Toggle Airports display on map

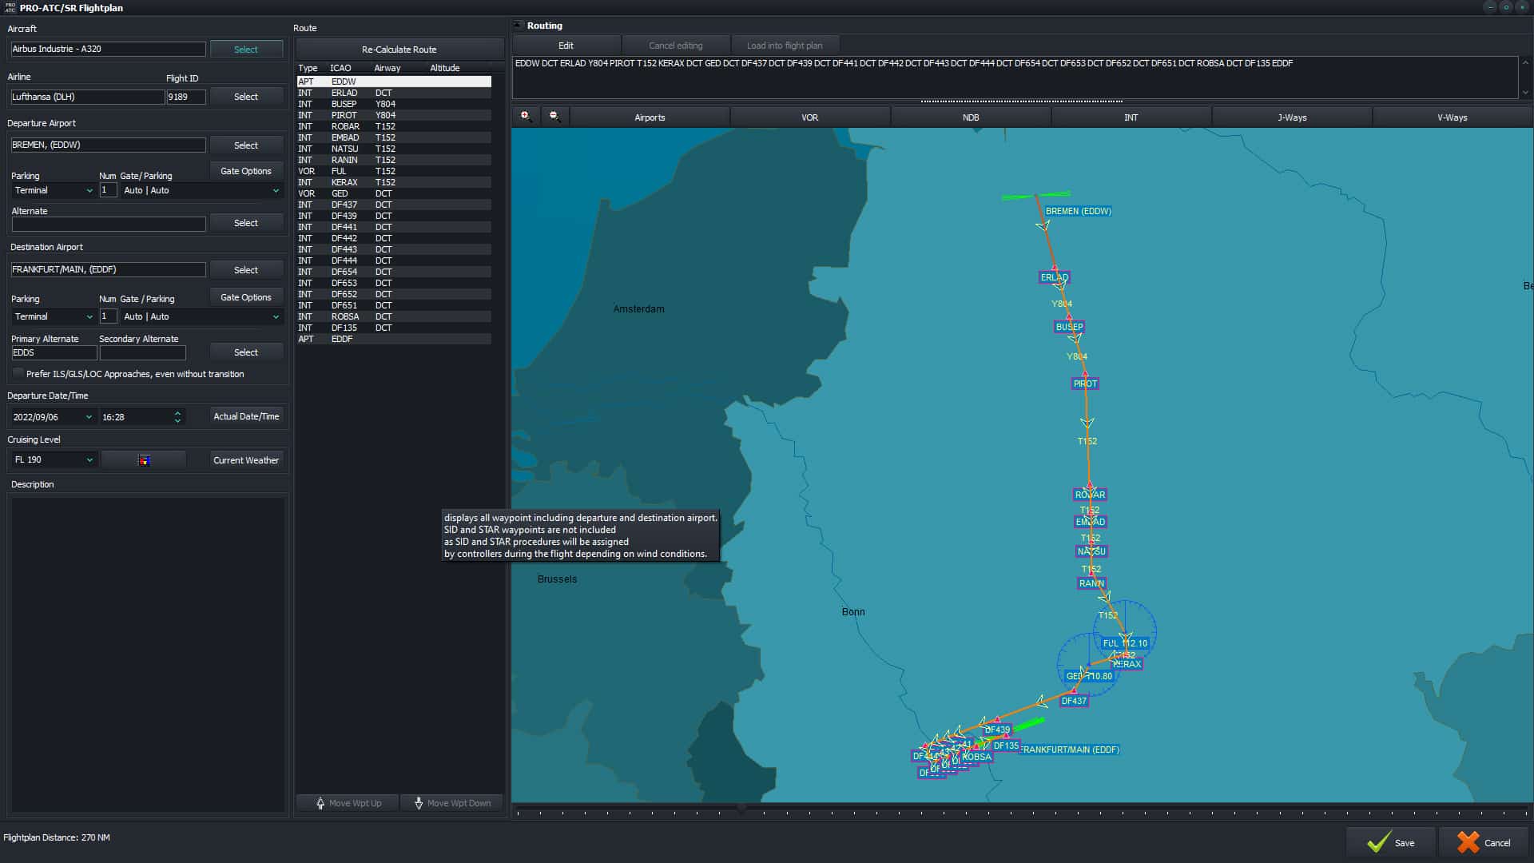coord(649,117)
